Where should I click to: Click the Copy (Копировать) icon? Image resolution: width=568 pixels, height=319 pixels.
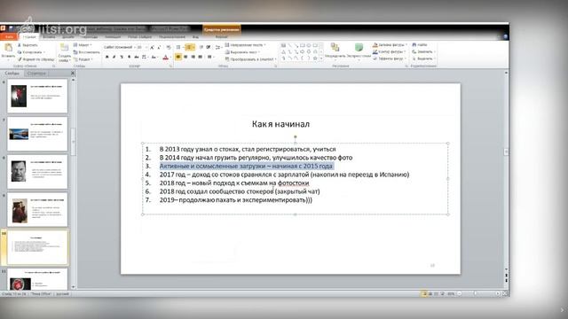[x=20, y=52]
